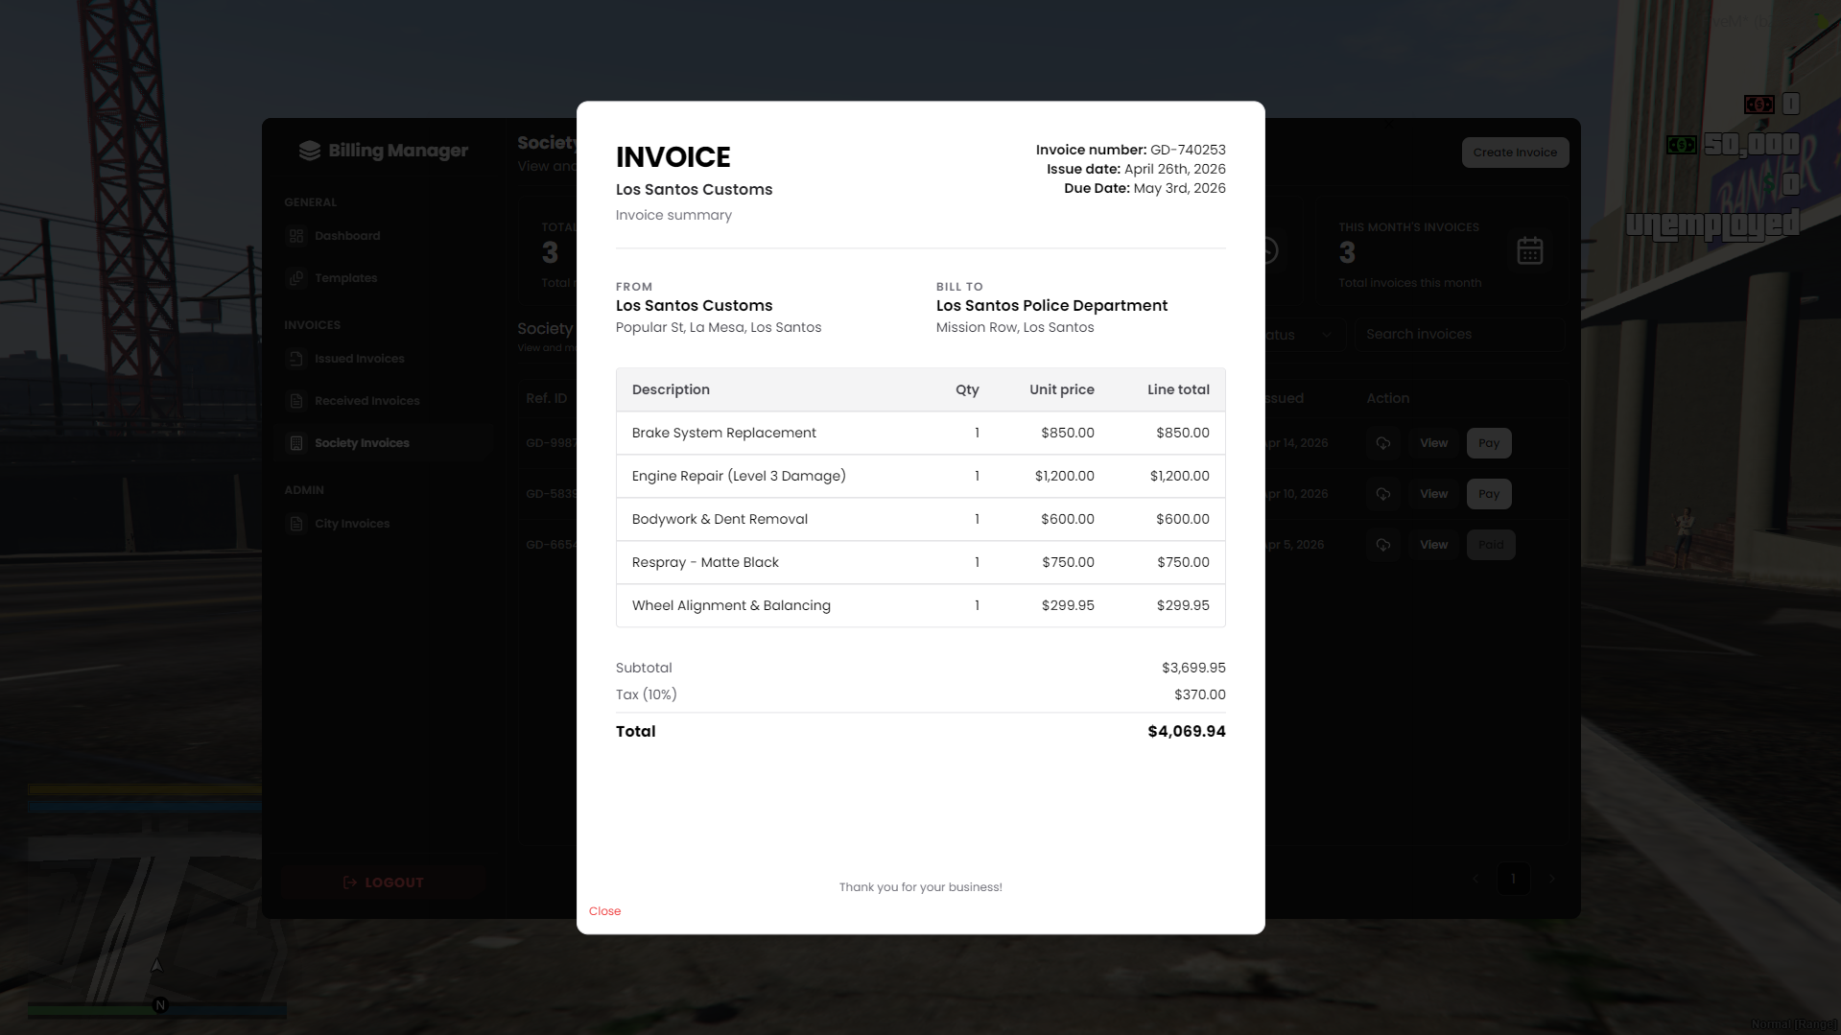Click the Line total column header
Image resolution: width=1841 pixels, height=1035 pixels.
1178,389
